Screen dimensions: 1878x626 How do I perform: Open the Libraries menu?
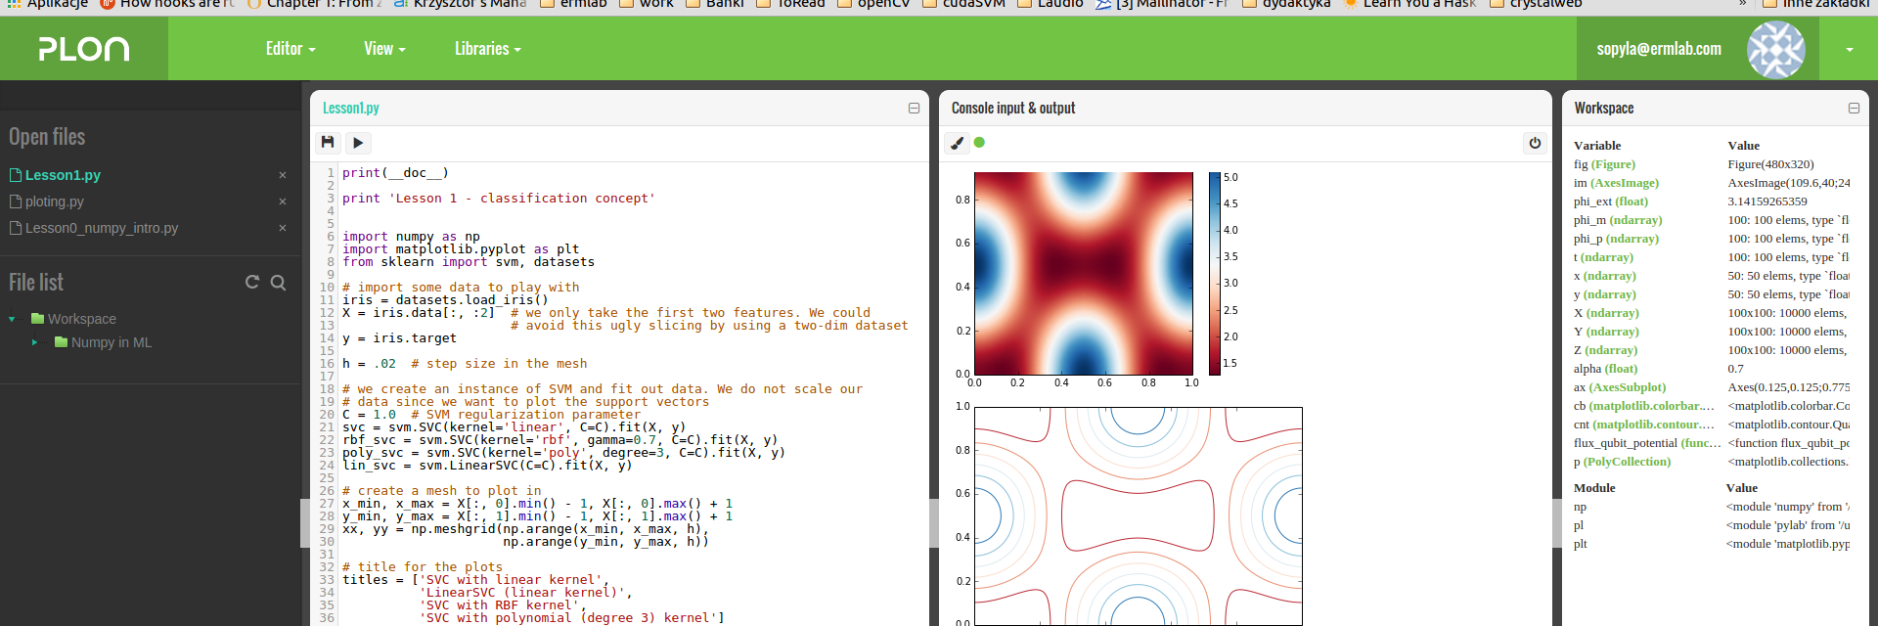(x=487, y=49)
